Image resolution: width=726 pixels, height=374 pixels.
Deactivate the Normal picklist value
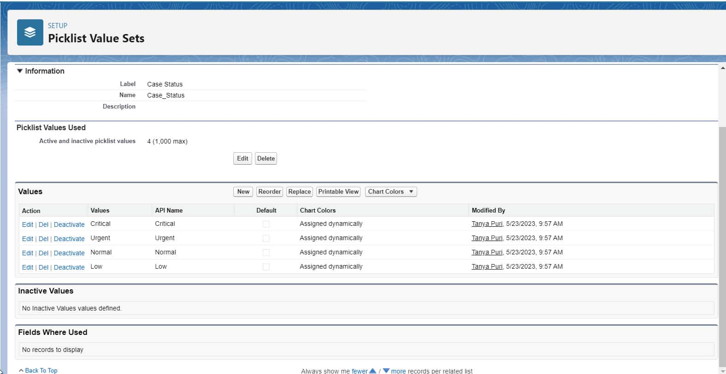tap(69, 253)
